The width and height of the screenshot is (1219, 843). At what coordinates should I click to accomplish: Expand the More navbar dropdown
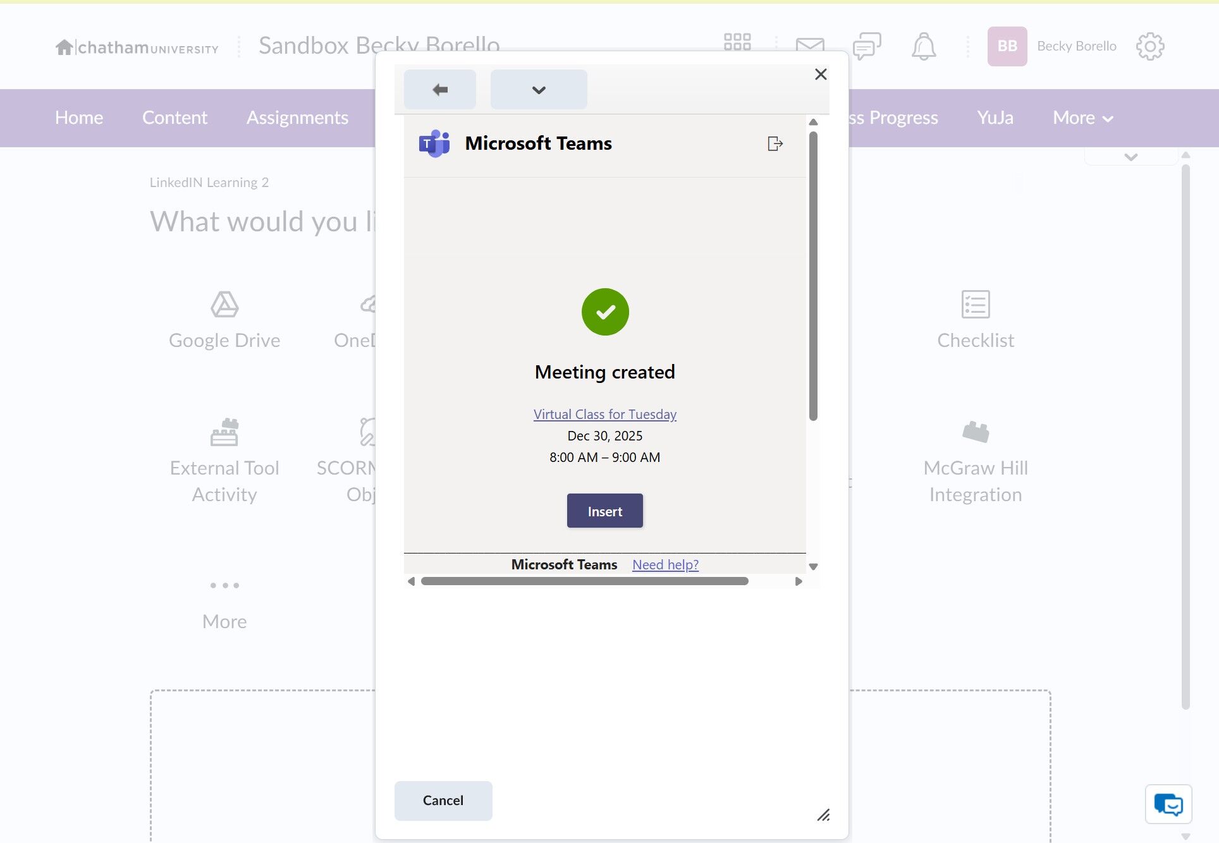[x=1082, y=118]
